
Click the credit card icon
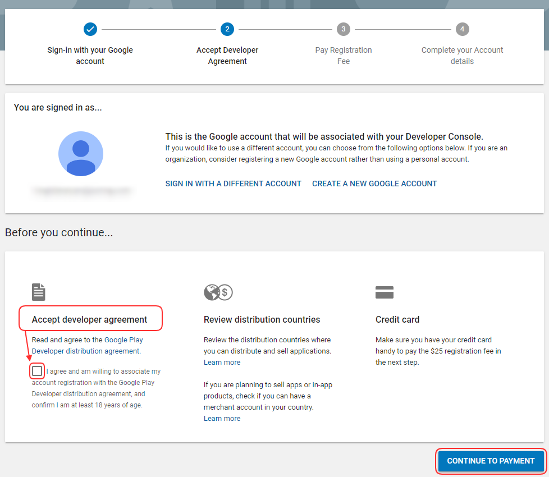coord(385,292)
